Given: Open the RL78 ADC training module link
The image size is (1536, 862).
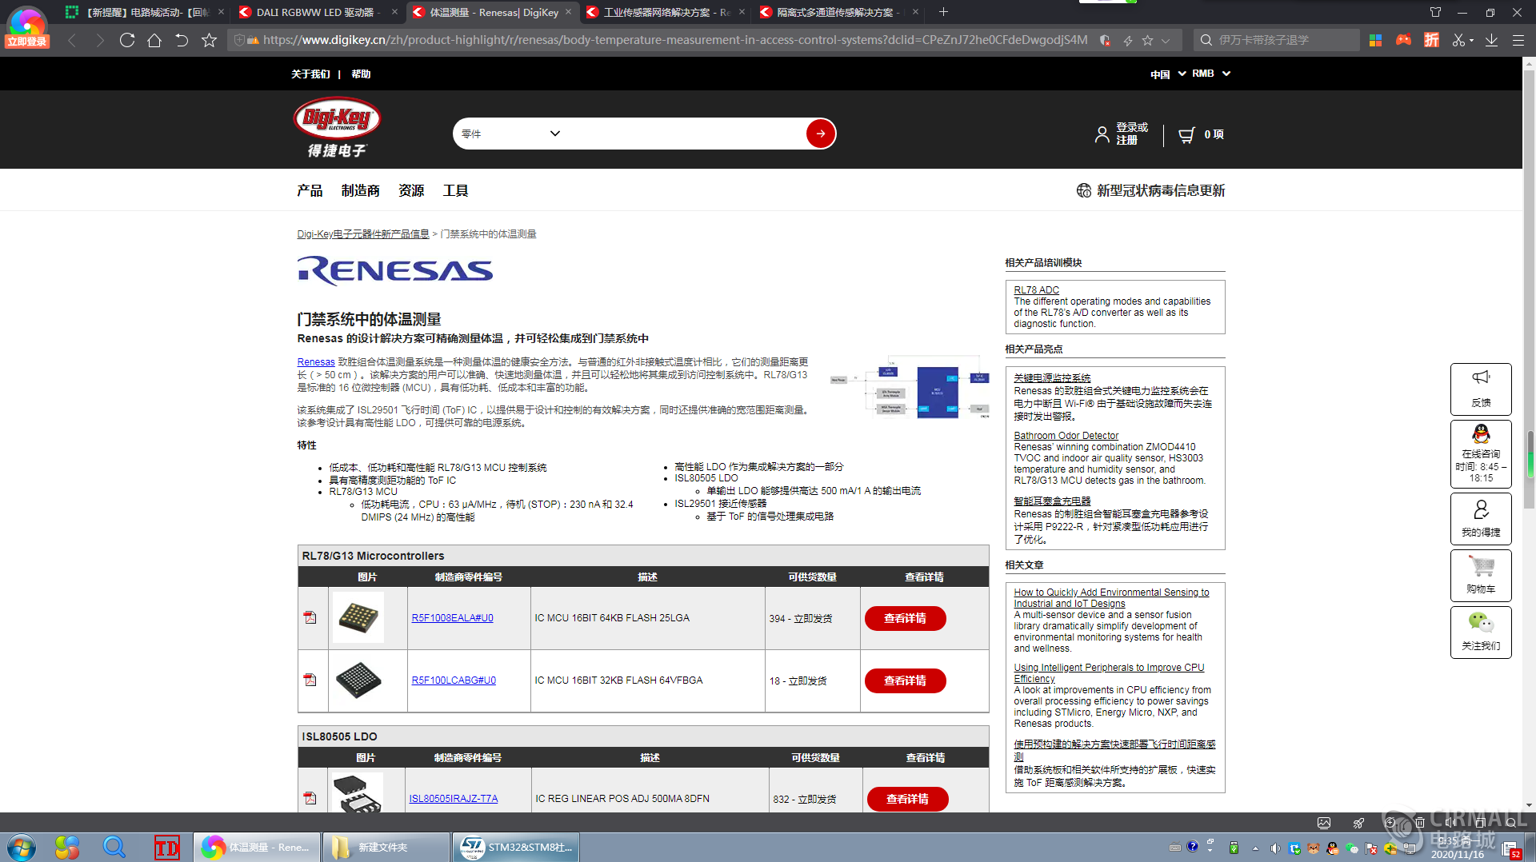Looking at the screenshot, I should [x=1036, y=290].
